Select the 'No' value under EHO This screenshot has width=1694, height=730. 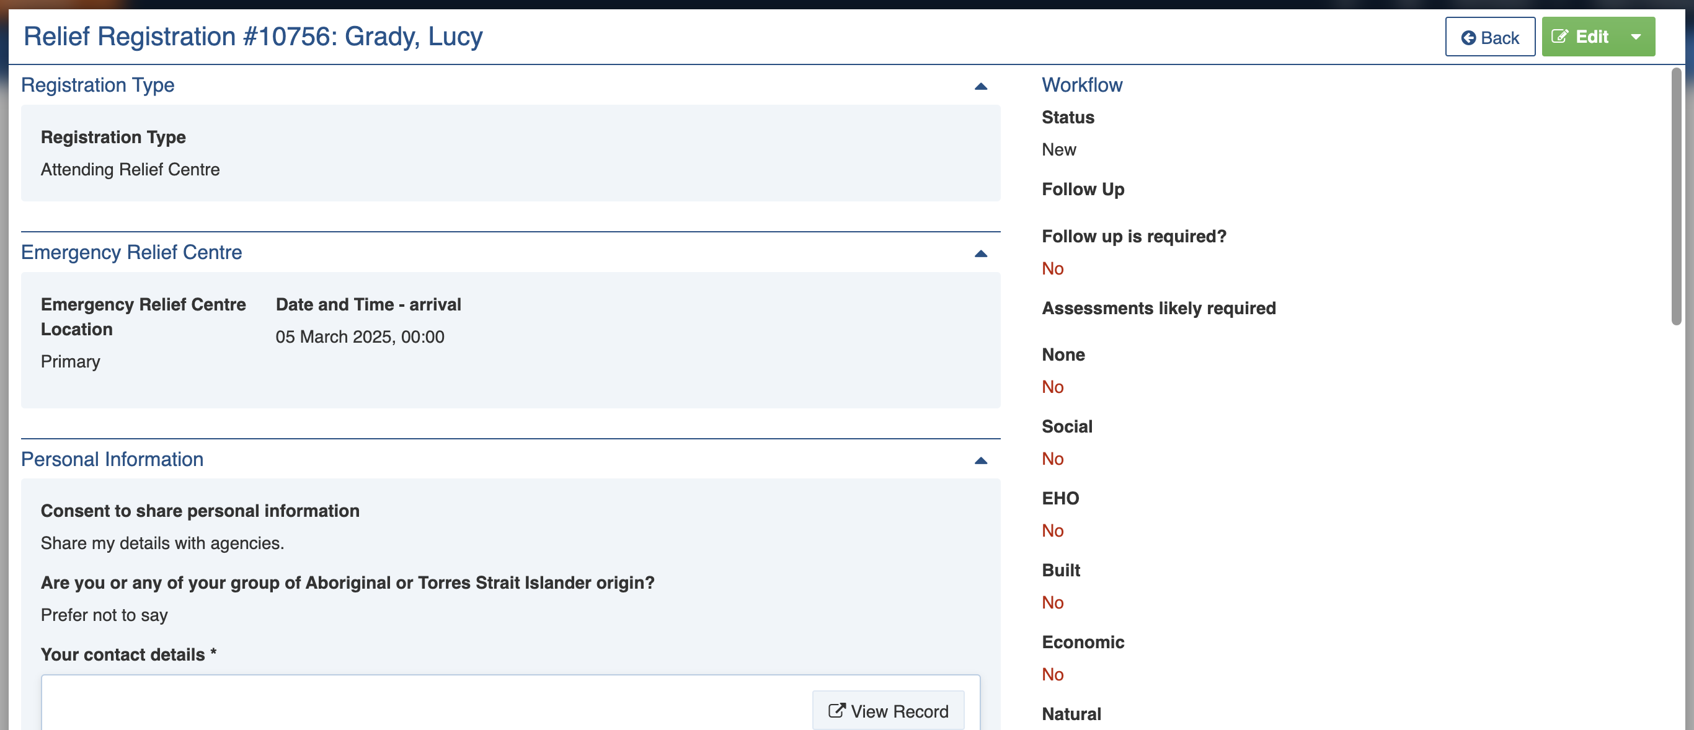[1052, 530]
